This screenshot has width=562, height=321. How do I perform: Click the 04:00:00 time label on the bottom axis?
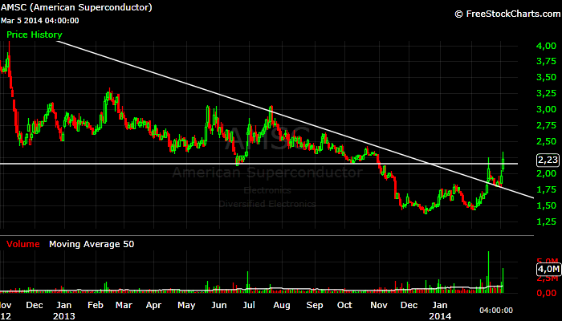click(496, 311)
